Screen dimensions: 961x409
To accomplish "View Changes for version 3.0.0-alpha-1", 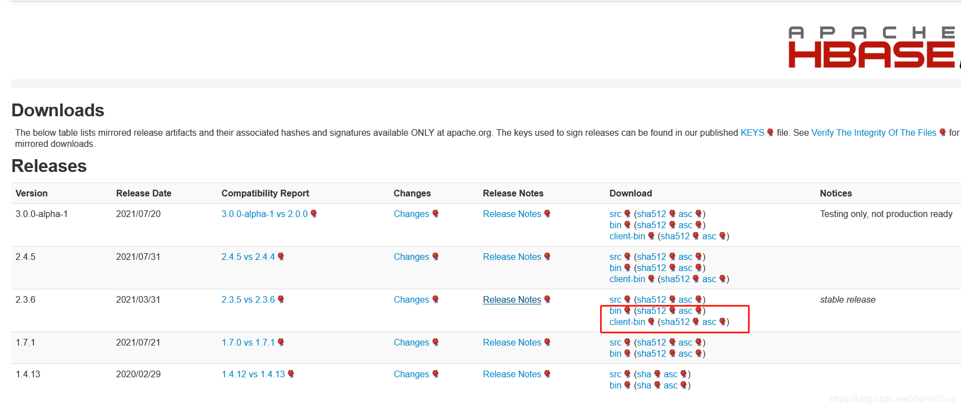I will click(411, 214).
